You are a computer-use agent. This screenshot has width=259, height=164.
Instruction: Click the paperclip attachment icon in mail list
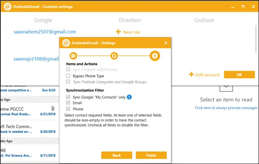(x=53, y=108)
